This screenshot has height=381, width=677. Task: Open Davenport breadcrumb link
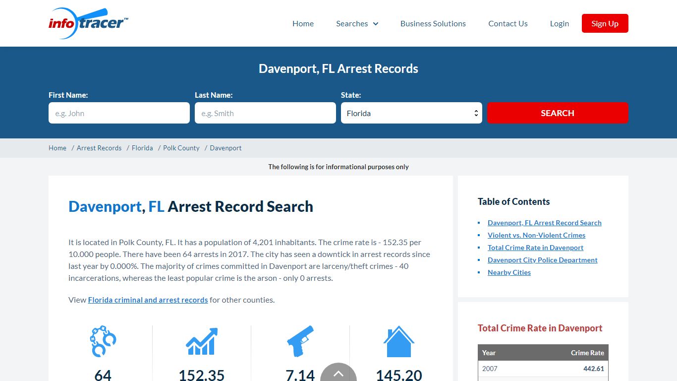[226, 148]
